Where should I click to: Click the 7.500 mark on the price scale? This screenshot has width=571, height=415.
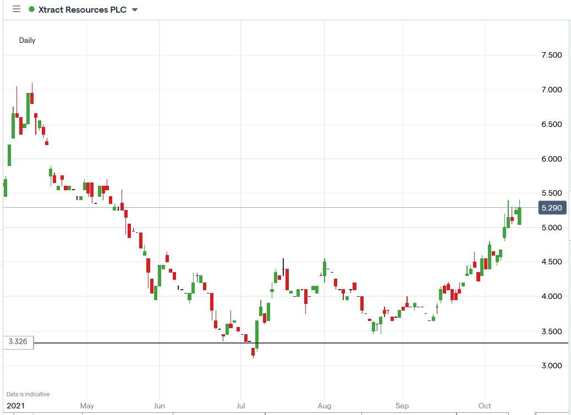552,55
